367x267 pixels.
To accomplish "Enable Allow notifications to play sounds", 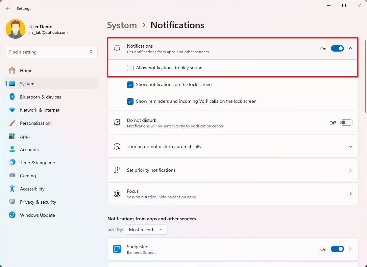I will pos(130,68).
